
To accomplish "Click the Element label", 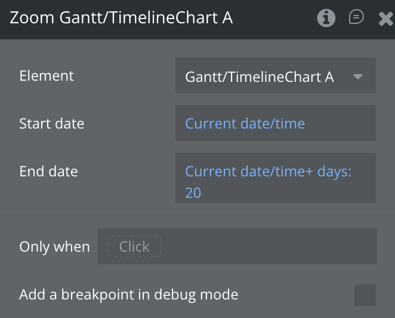I will (47, 76).
